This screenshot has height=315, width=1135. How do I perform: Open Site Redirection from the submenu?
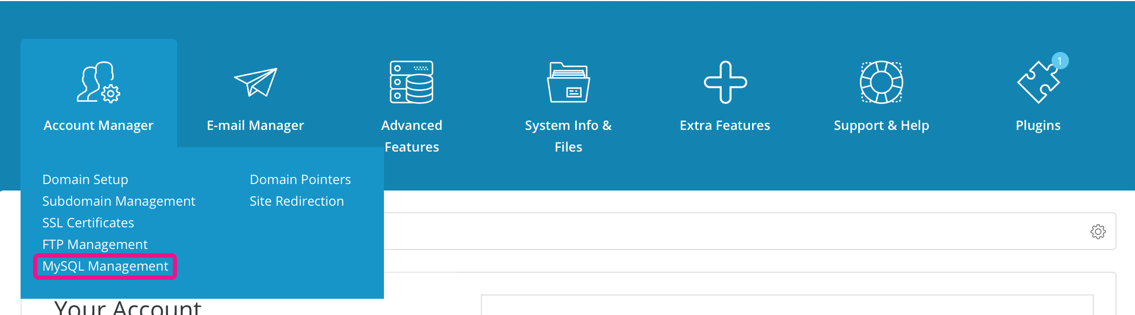coord(297,201)
